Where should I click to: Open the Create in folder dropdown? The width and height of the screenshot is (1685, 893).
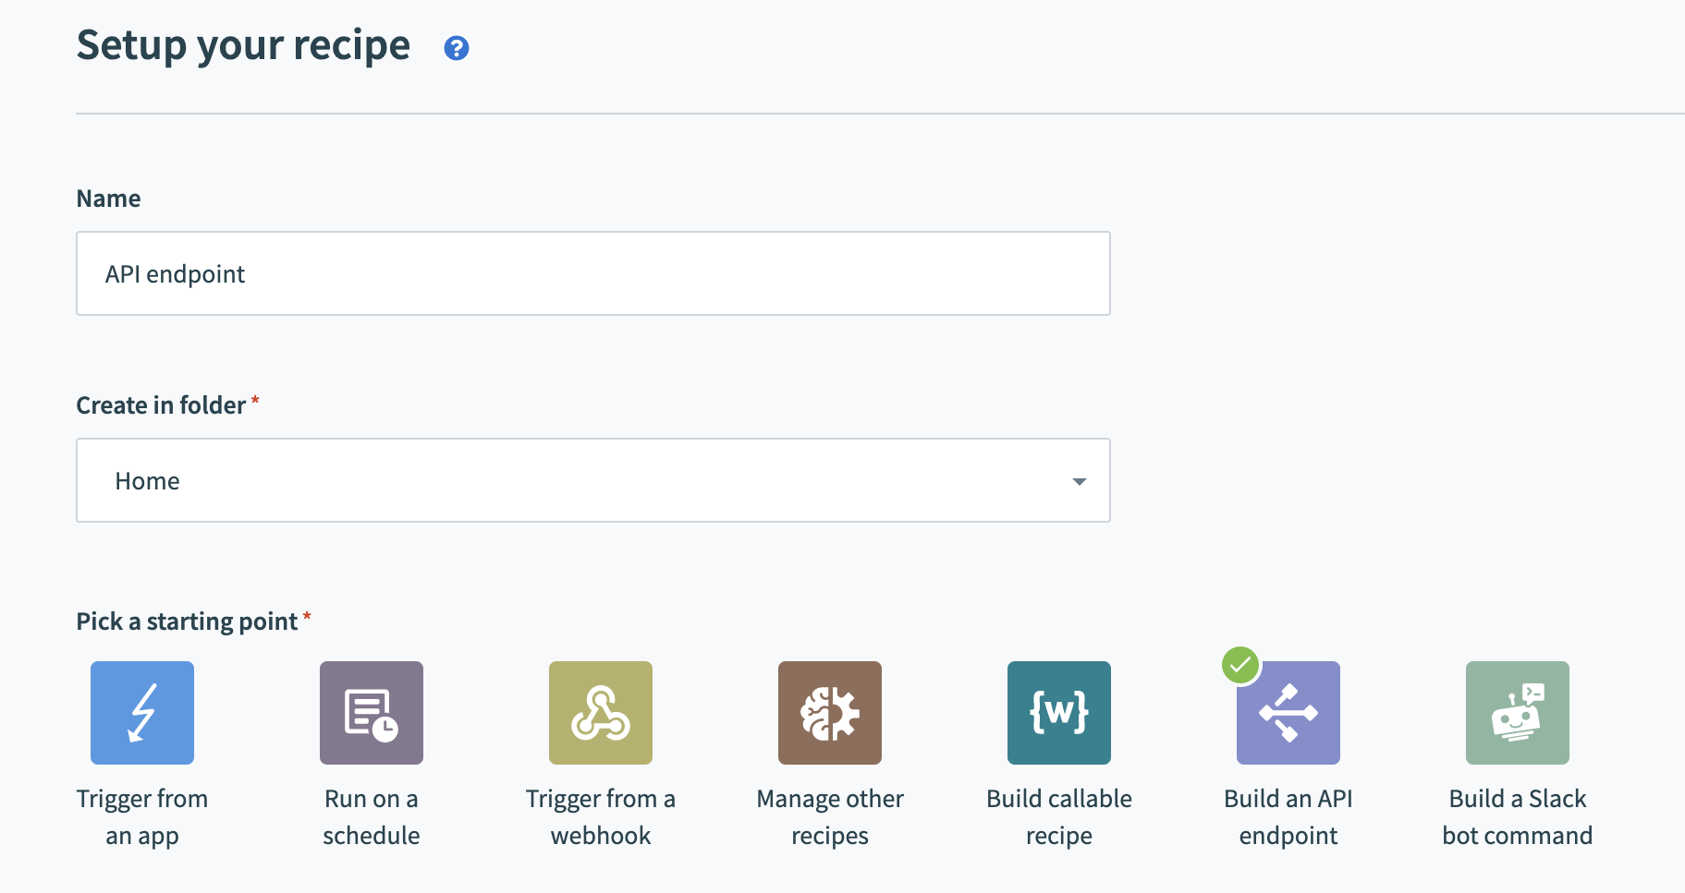coord(592,480)
